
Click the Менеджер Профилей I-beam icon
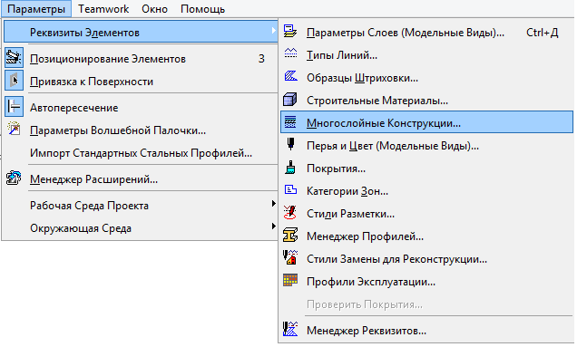click(290, 236)
